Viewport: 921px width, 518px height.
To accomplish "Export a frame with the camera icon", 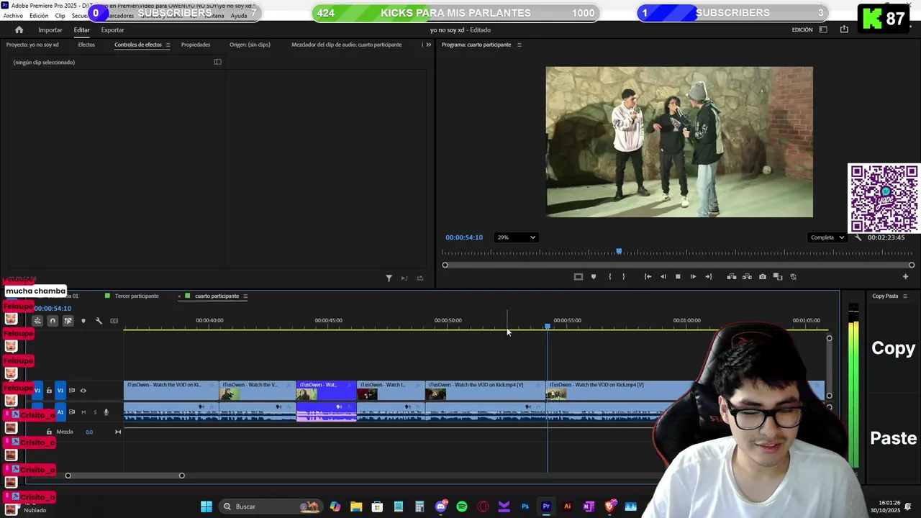I will tap(763, 277).
